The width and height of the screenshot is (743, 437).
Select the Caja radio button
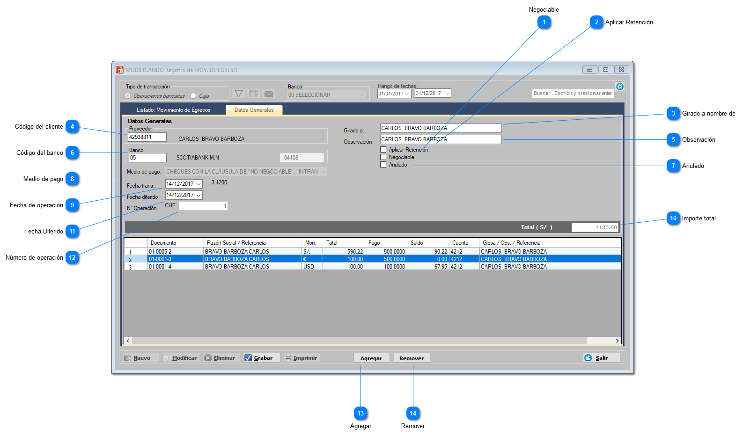(193, 96)
